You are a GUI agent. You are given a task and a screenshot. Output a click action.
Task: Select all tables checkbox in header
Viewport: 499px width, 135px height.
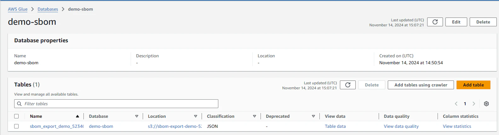[16, 116]
